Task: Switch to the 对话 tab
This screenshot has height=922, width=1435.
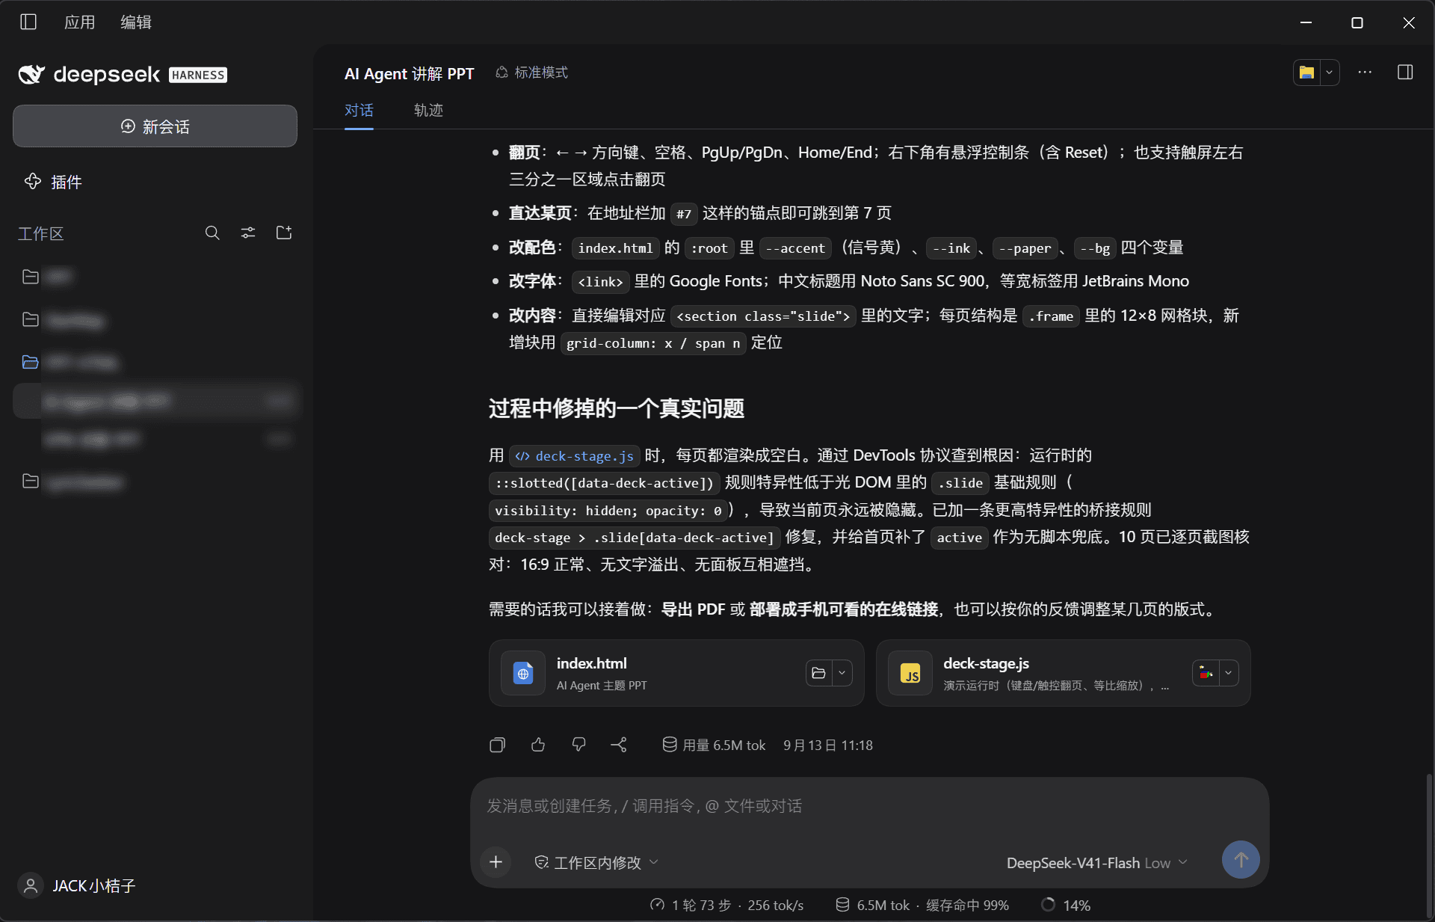Action: click(x=359, y=110)
